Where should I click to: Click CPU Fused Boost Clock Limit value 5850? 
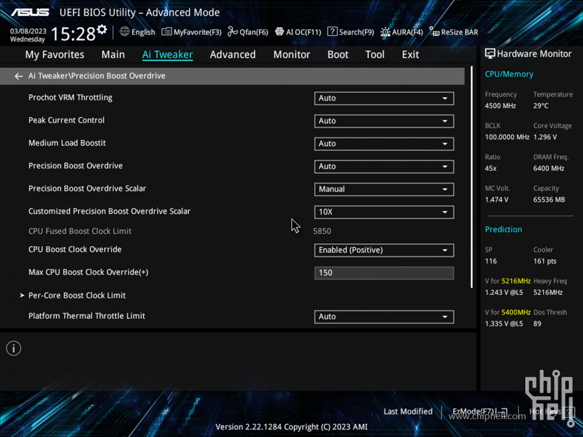322,231
